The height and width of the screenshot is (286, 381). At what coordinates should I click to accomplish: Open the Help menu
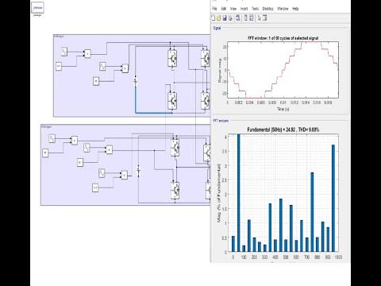(295, 9)
